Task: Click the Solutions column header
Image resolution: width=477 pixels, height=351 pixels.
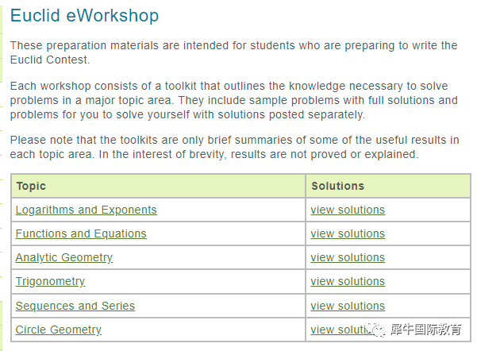Action: coord(337,186)
